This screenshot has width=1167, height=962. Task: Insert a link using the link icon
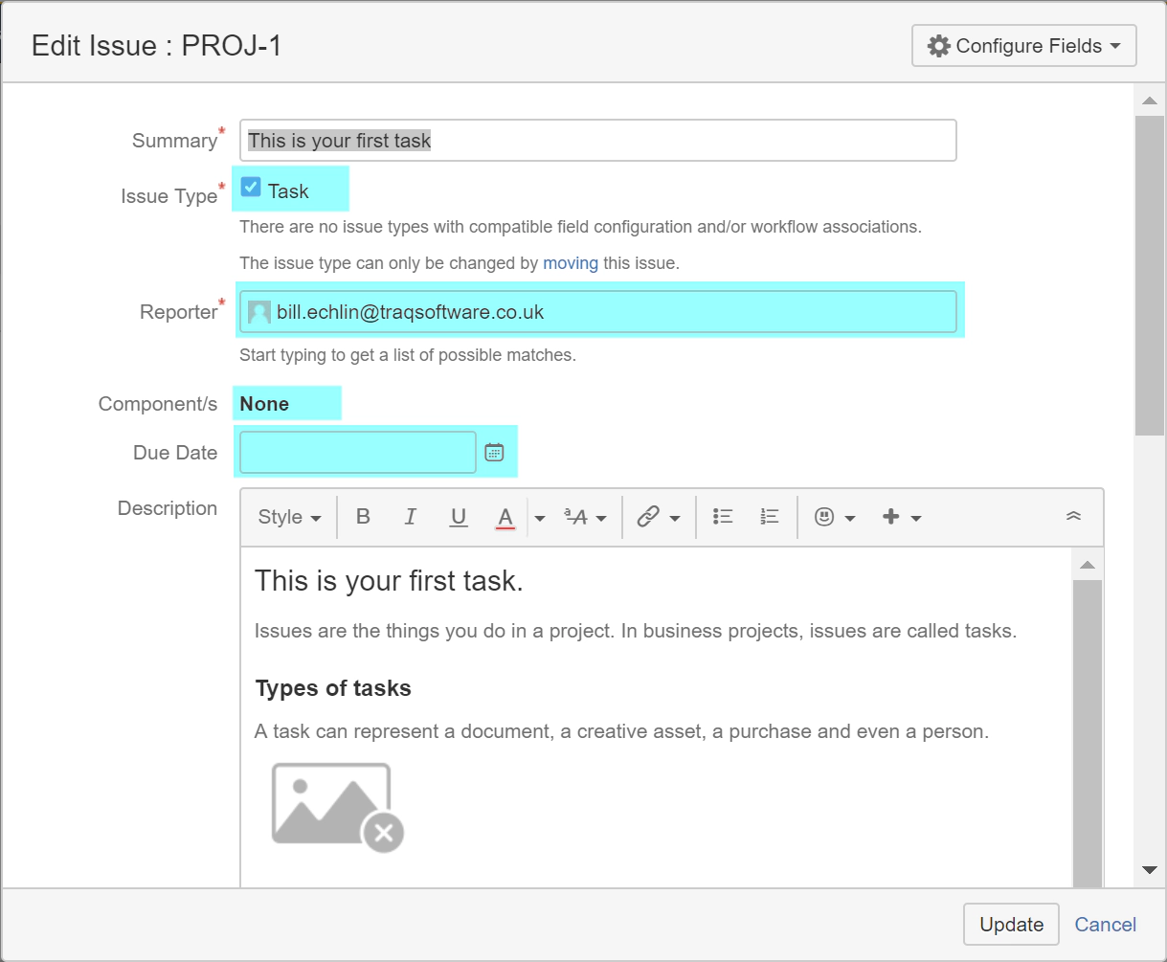point(651,517)
